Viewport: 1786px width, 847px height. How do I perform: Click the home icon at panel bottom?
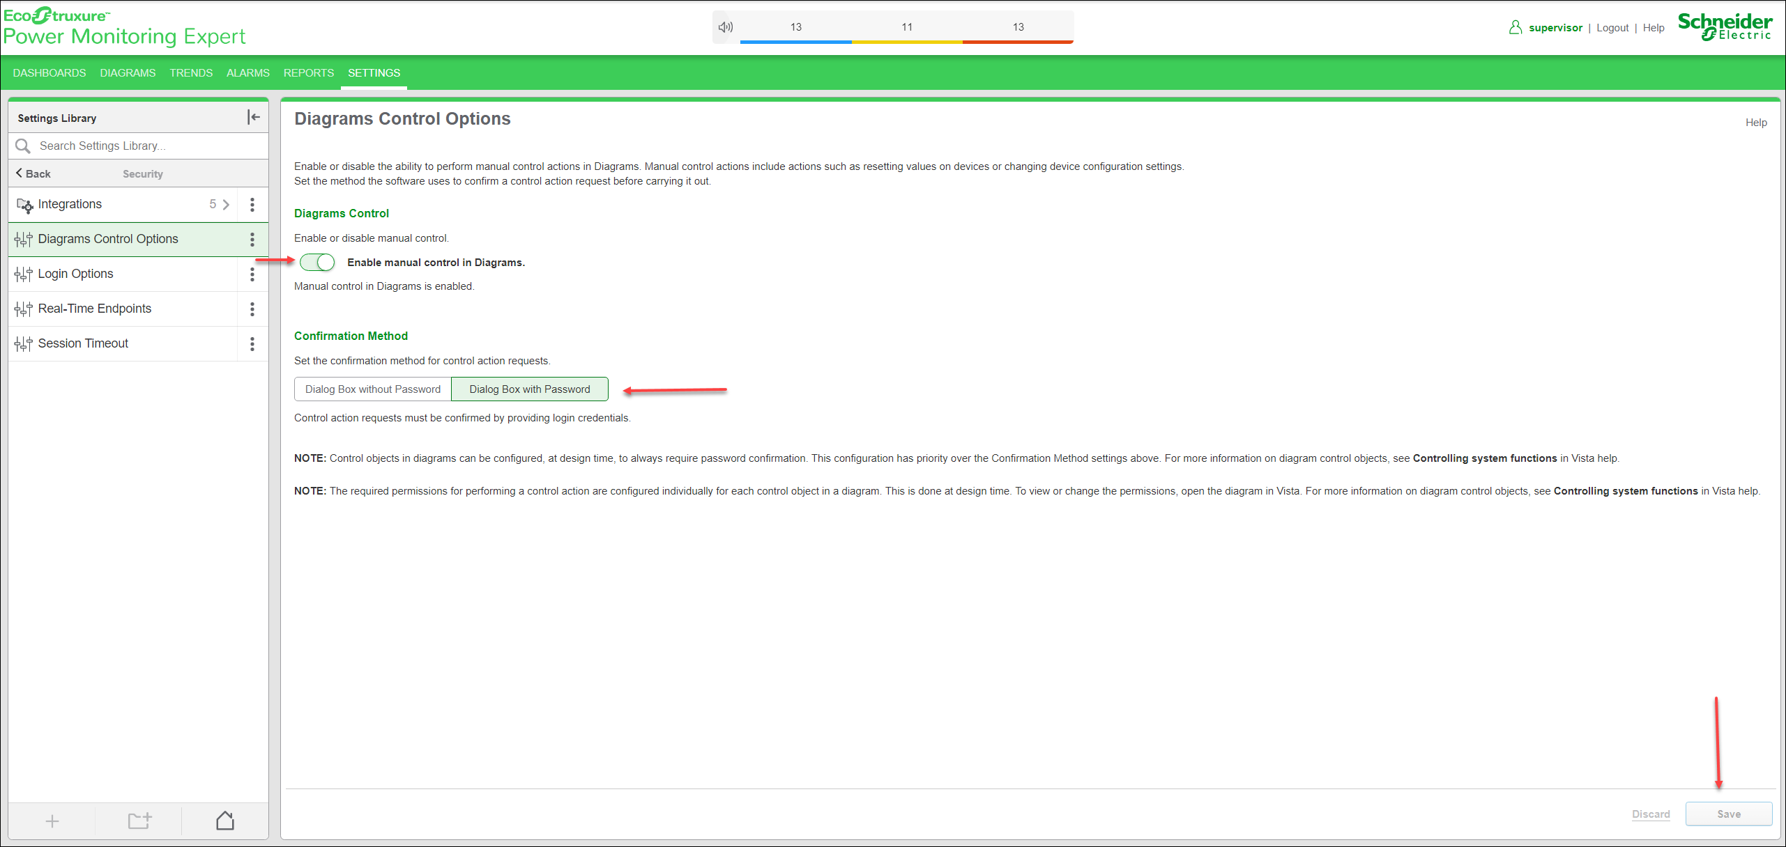coord(224,821)
